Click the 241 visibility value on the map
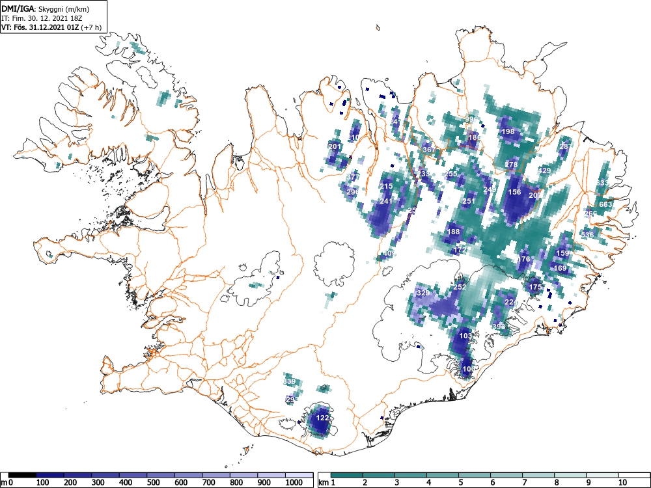651x488 pixels. tap(386, 201)
